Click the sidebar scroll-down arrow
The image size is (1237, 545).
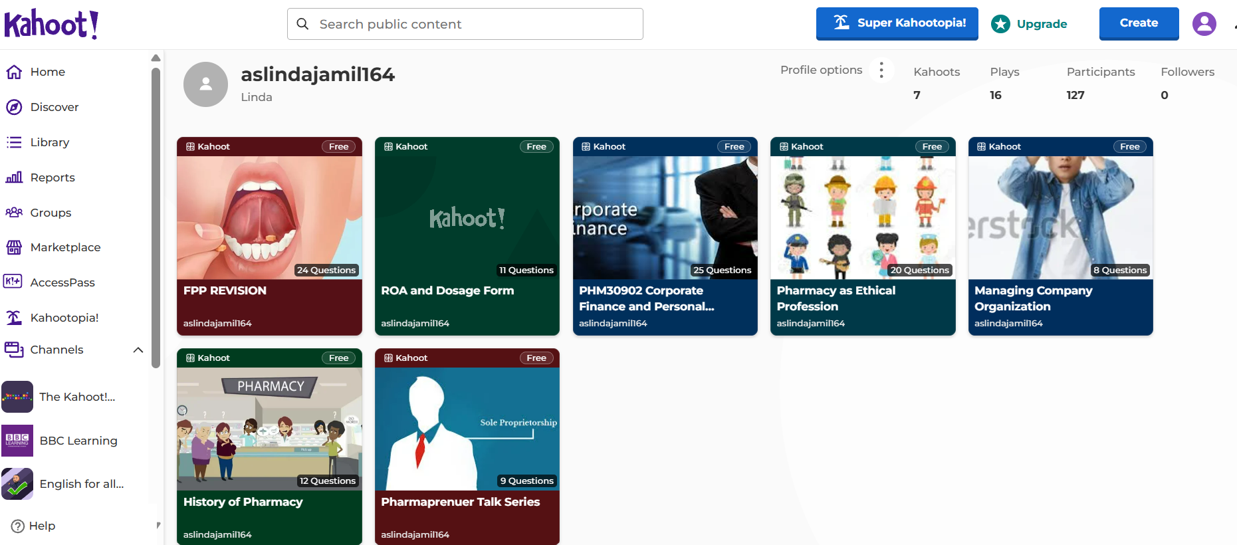pyautogui.click(x=158, y=525)
